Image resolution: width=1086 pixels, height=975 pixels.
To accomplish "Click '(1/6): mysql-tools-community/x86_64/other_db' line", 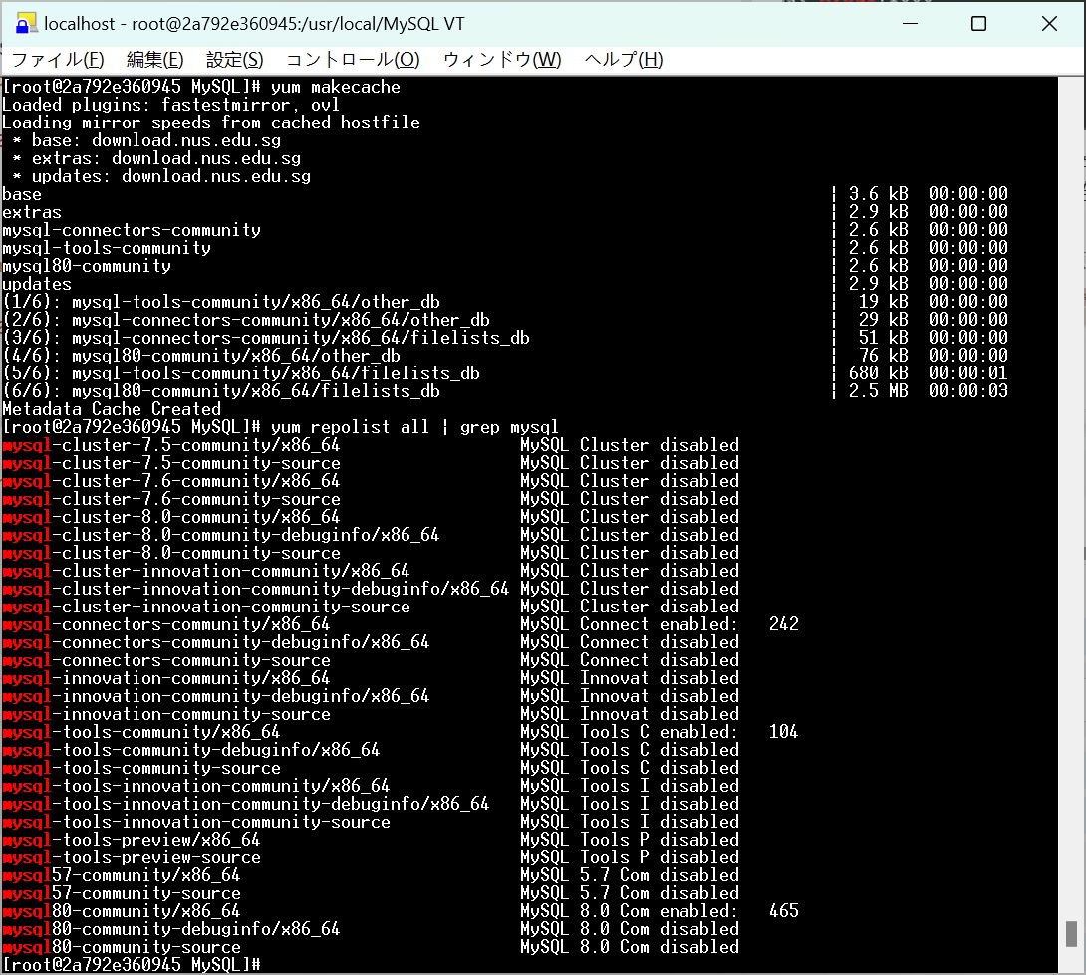I will pos(221,302).
